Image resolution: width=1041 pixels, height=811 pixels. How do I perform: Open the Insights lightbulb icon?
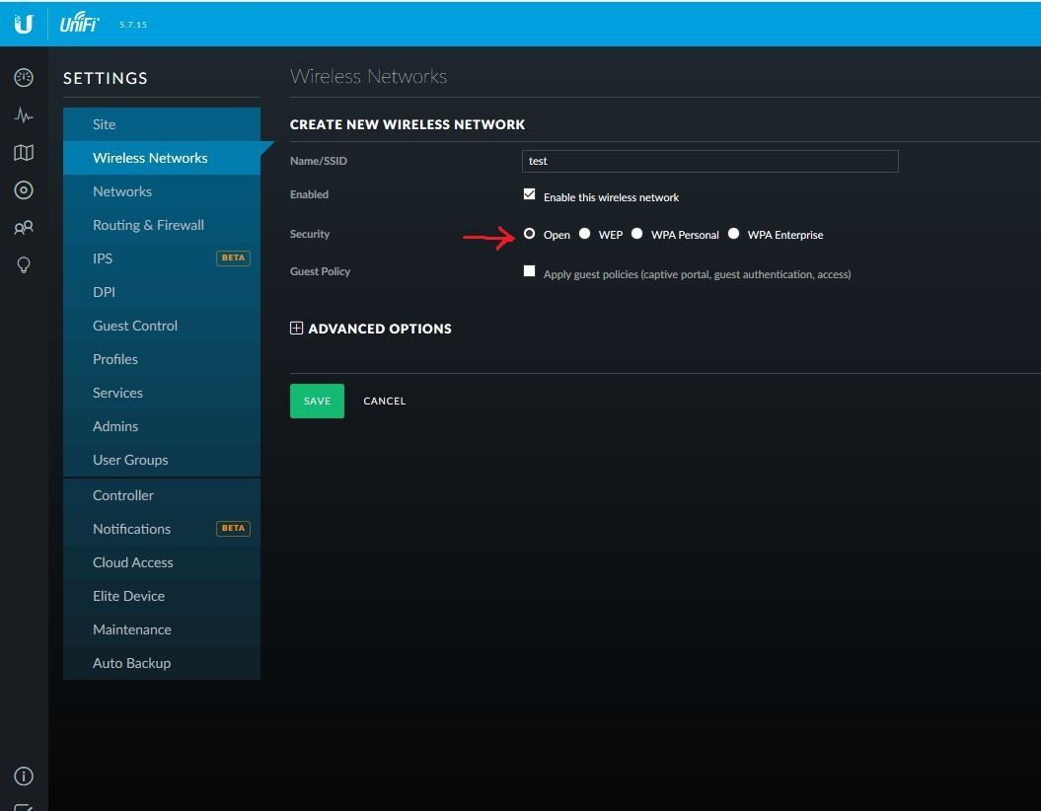pyautogui.click(x=24, y=265)
